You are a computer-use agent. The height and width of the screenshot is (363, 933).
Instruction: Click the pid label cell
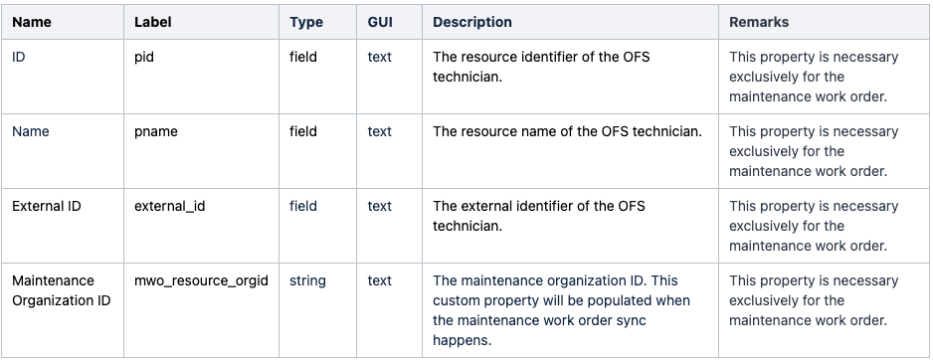(x=144, y=57)
